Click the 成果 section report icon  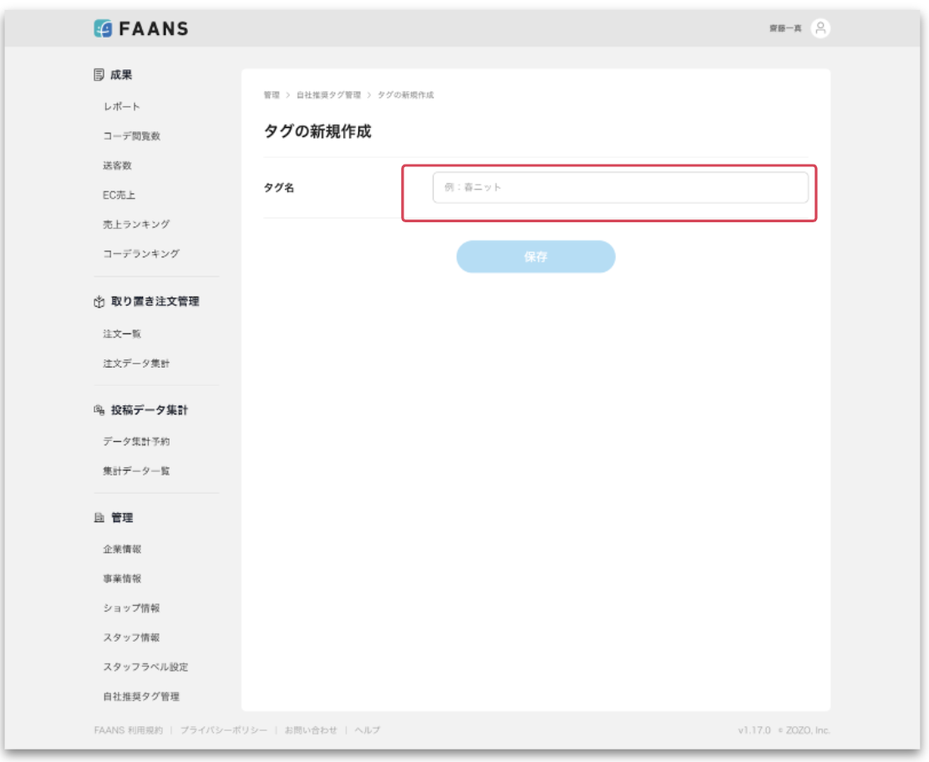pos(99,75)
